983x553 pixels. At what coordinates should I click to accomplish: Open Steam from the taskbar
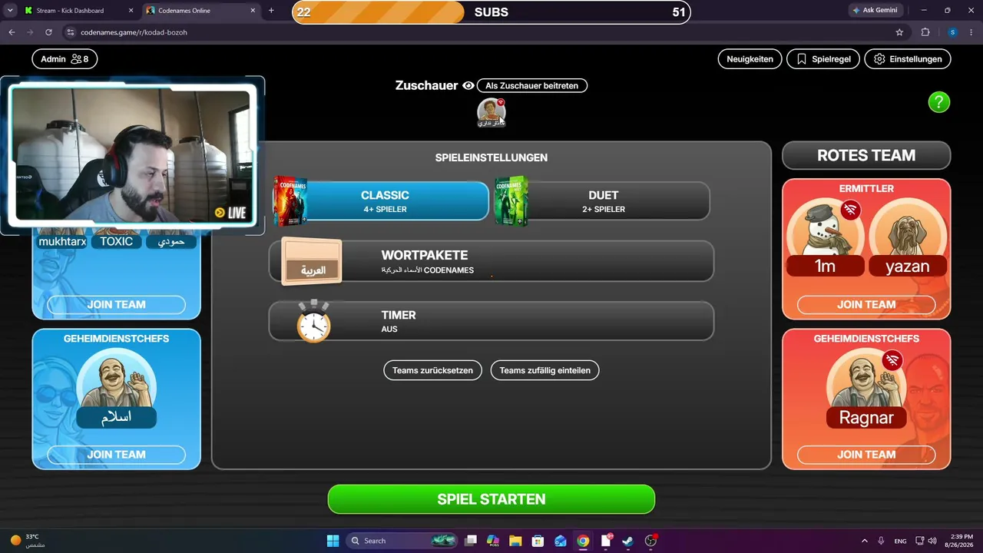coord(628,541)
